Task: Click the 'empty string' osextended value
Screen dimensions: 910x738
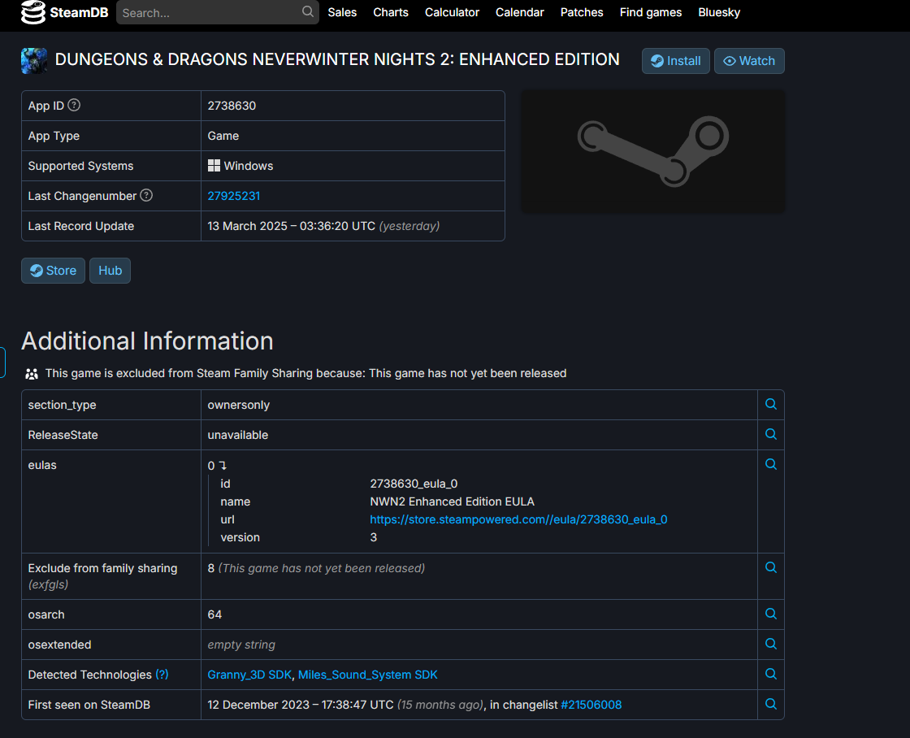Action: click(241, 645)
